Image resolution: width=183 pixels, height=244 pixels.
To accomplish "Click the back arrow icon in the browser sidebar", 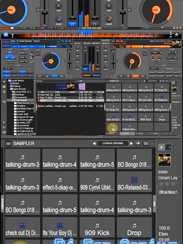I will [x=4, y=102].
